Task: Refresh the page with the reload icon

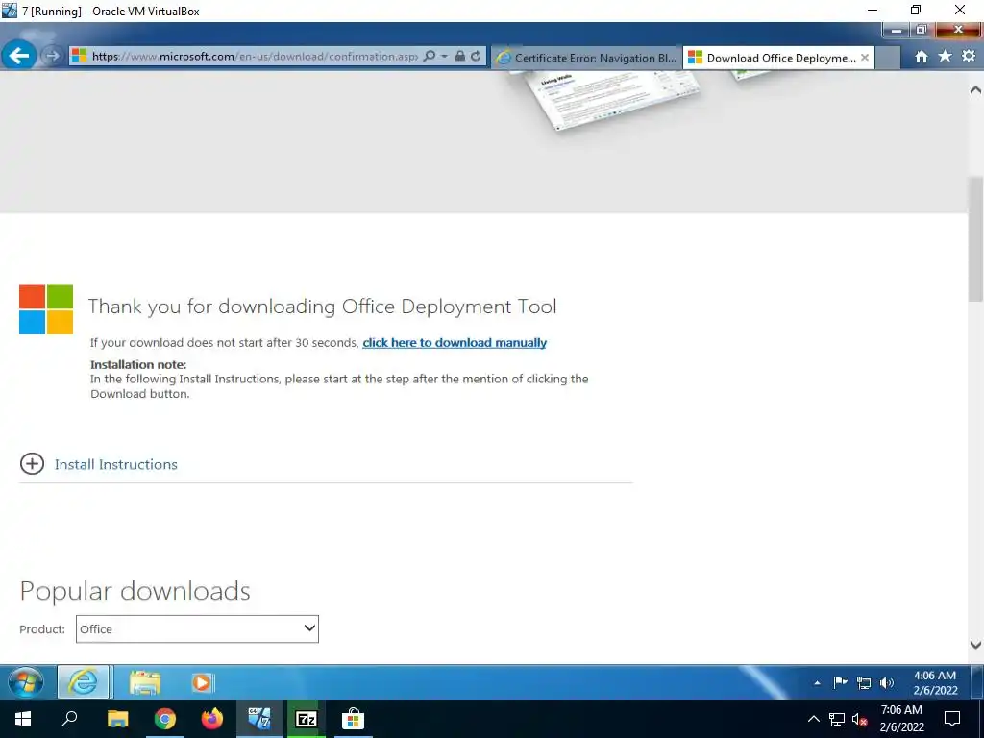Action: [x=476, y=56]
